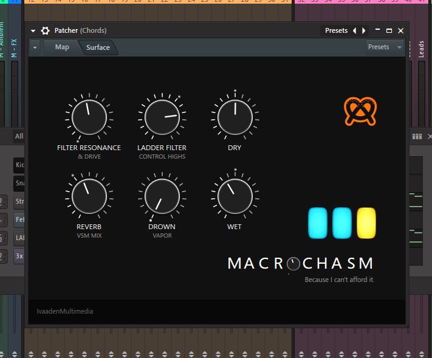Minimize the Patcher window
The height and width of the screenshot is (358, 432).
(x=377, y=29)
